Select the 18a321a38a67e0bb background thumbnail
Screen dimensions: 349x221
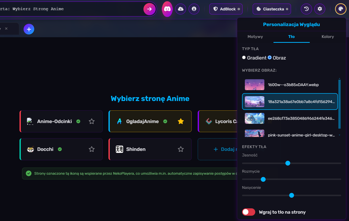254,102
